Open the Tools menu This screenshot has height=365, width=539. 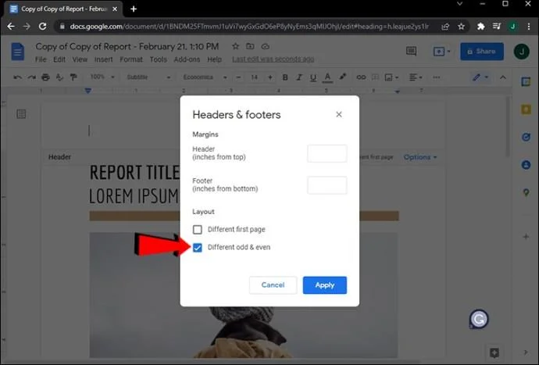[x=158, y=59]
